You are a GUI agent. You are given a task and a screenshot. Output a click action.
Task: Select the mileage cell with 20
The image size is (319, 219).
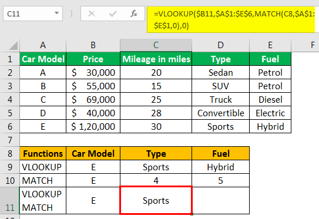pyautogui.click(x=156, y=72)
